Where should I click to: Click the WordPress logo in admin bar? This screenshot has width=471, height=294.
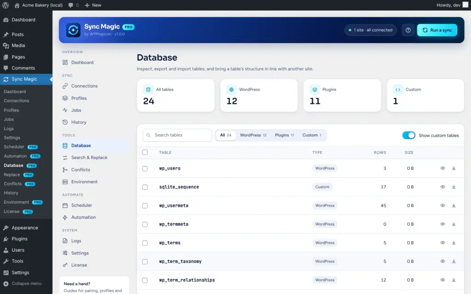[x=6, y=5]
